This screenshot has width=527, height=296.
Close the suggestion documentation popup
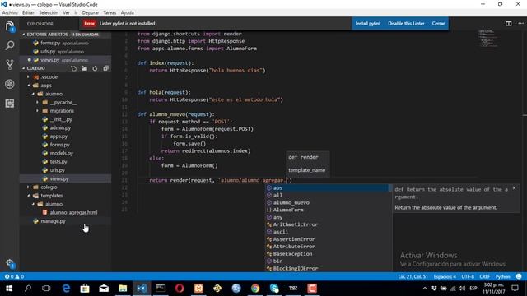pyautogui.click(x=514, y=188)
